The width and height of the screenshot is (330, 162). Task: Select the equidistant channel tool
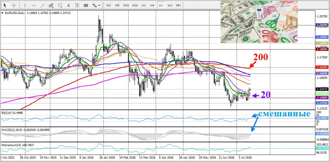click(51, 5)
